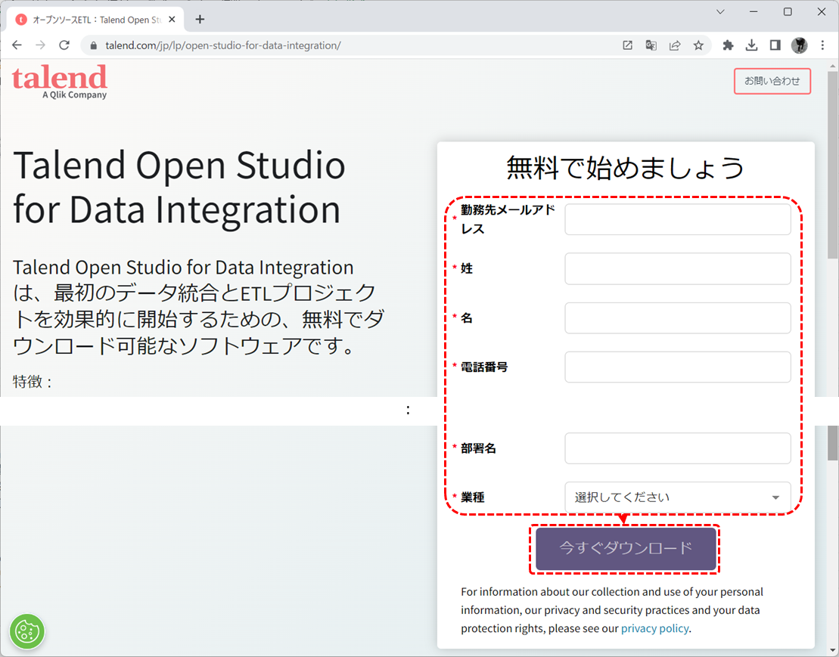Click the 部署名 input field
The height and width of the screenshot is (657, 839).
(677, 448)
